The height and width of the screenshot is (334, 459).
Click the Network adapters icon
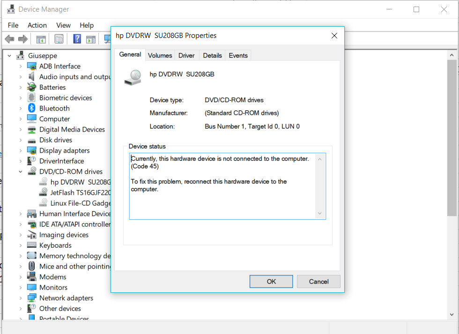[x=32, y=298]
